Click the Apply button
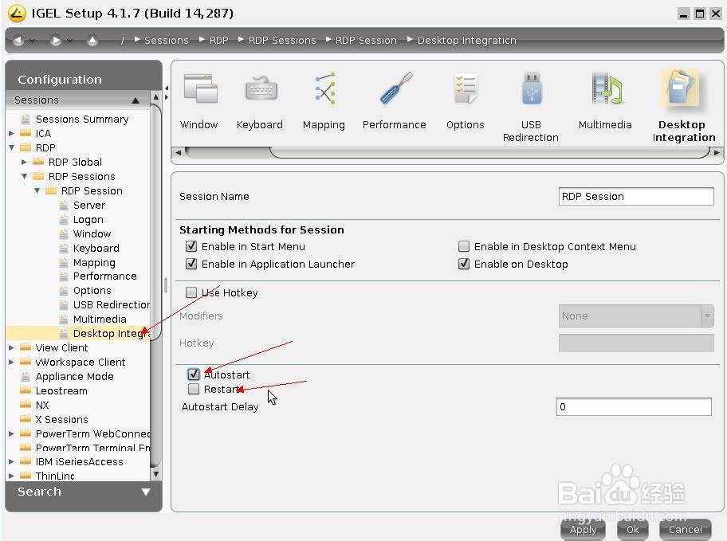The image size is (727, 541). point(583,529)
